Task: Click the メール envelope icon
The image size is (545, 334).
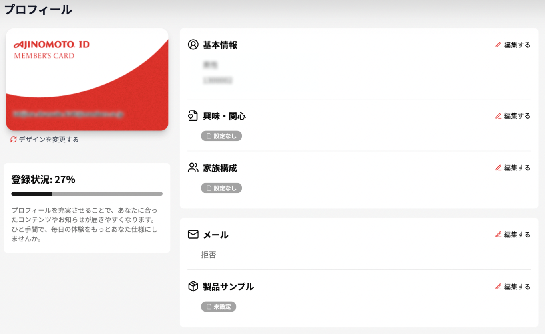Action: (193, 234)
